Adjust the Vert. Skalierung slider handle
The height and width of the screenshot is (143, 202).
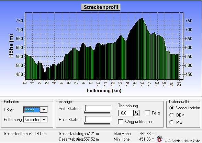[85, 109]
